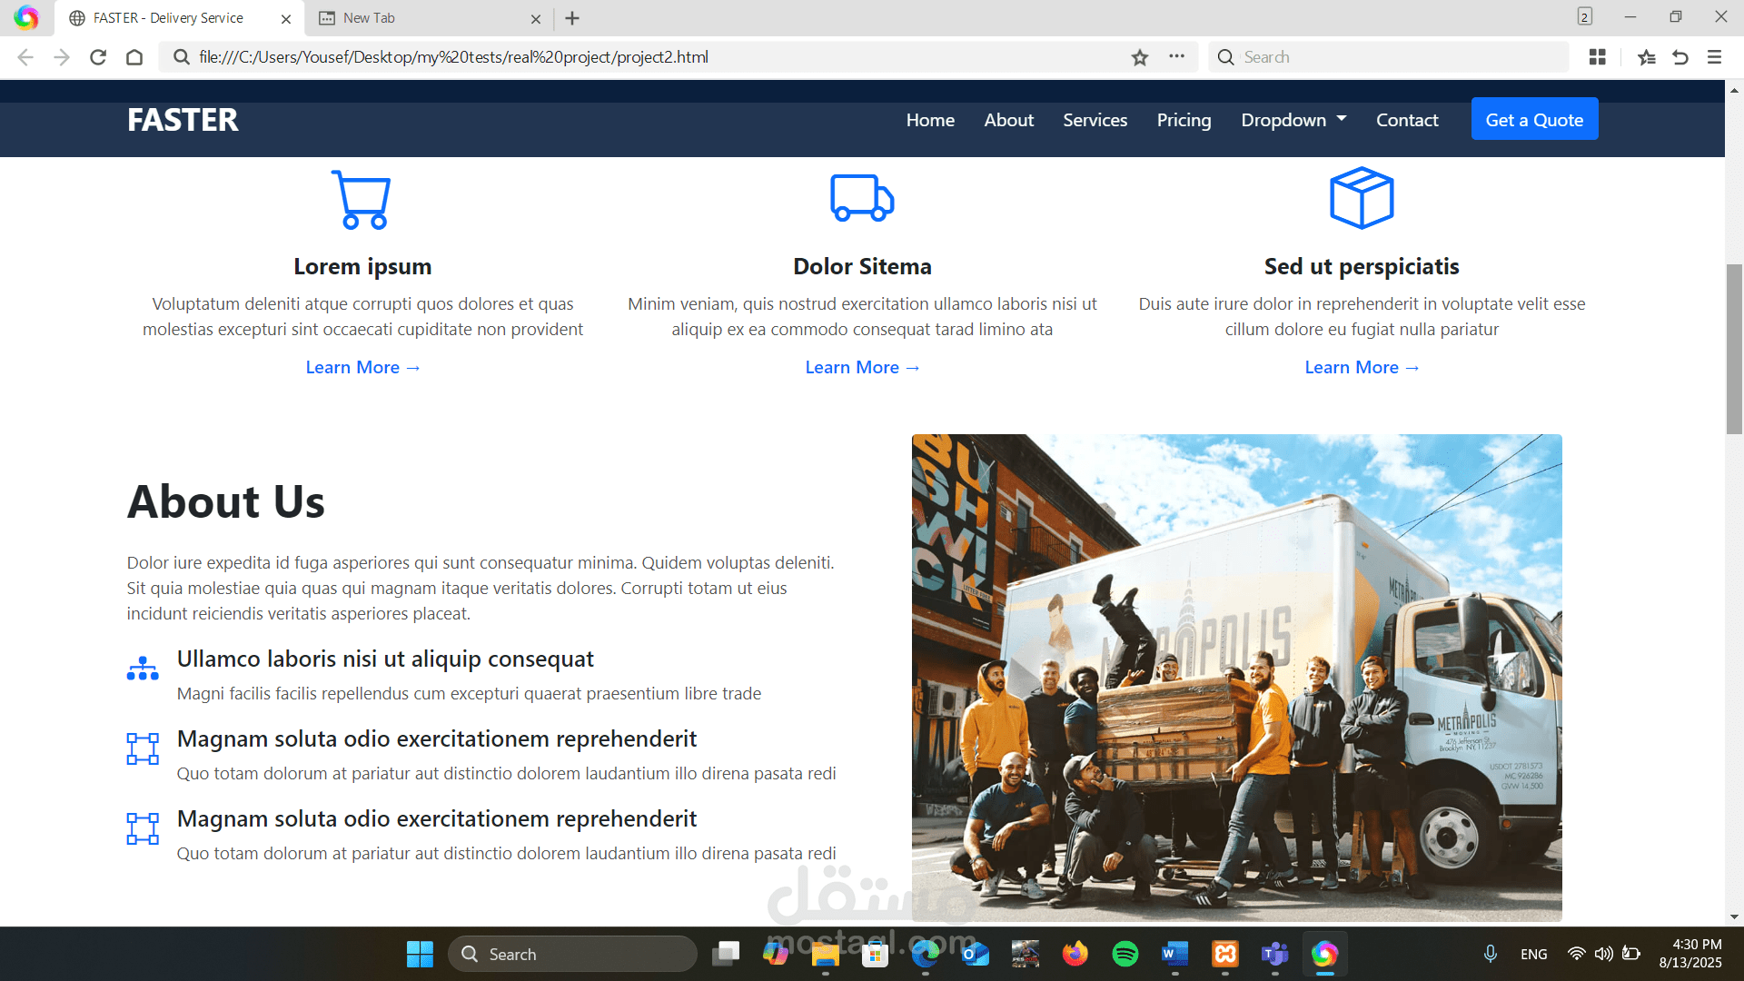Image resolution: width=1744 pixels, height=981 pixels.
Task: Open the browser hamburger menu
Action: [x=1715, y=57]
